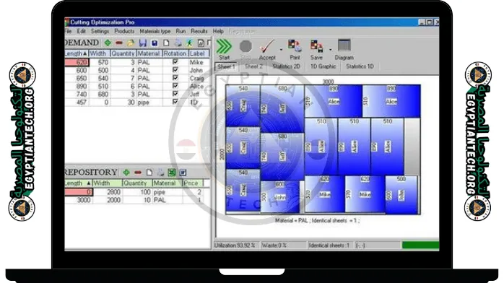Open the File menu
This screenshot has width=504, height=283.
coord(68,31)
